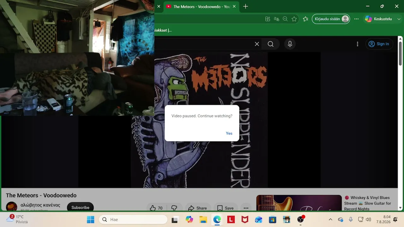Click the taskbar Hae search box
Screen dimensions: 404x227
[x=133, y=219]
